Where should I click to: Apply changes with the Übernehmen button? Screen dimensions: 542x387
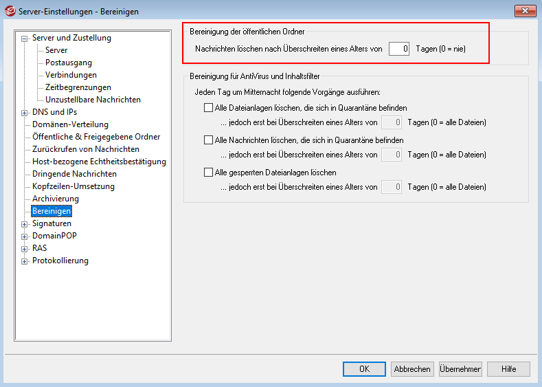[460, 369]
